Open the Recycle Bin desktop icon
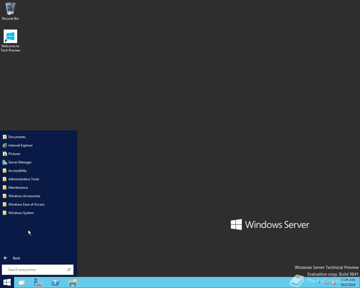Screen dimensions: 360x288 (10, 12)
